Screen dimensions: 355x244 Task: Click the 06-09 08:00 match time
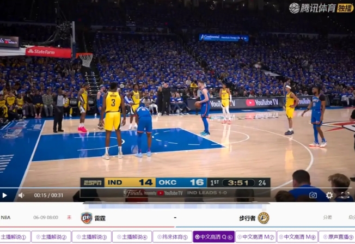click(46, 217)
